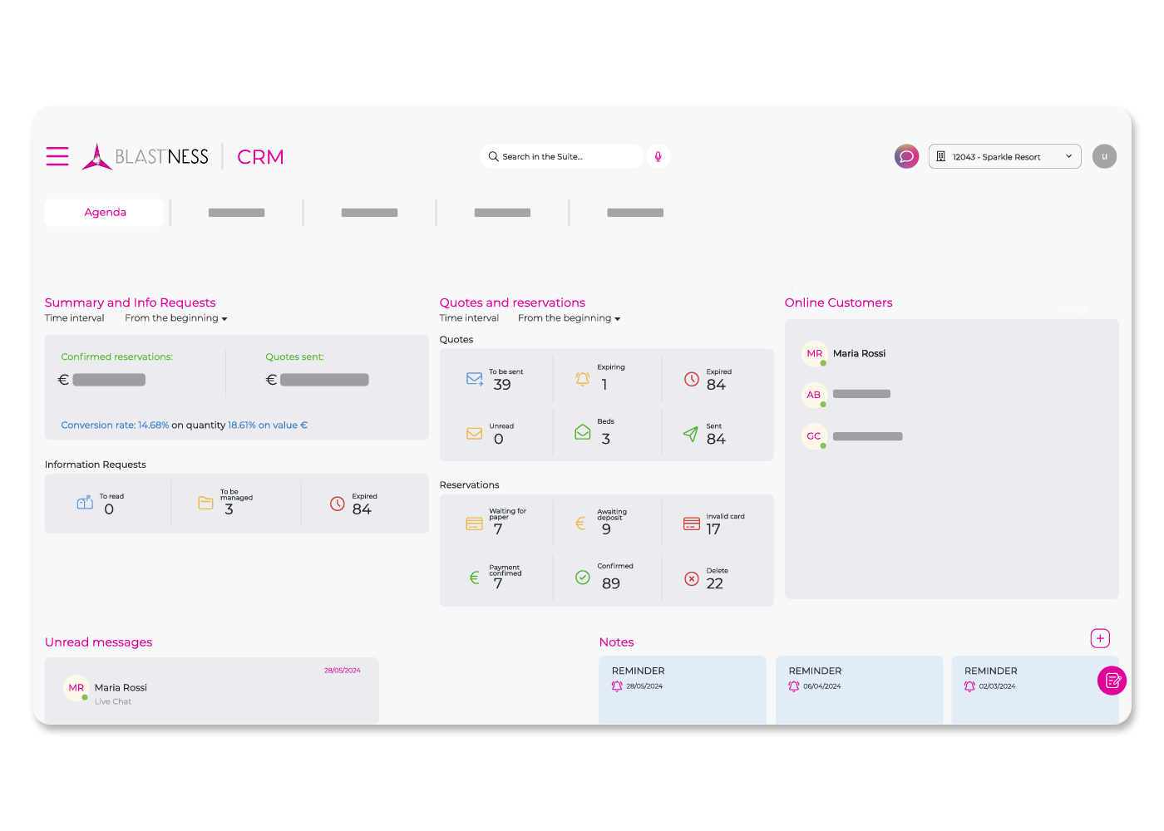Click the Confirmed reservations checkmark icon

pos(583,578)
